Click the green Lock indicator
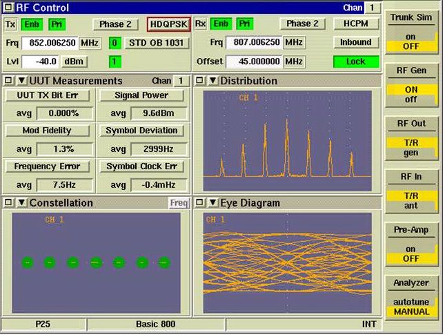The image size is (445, 335). [x=356, y=61]
